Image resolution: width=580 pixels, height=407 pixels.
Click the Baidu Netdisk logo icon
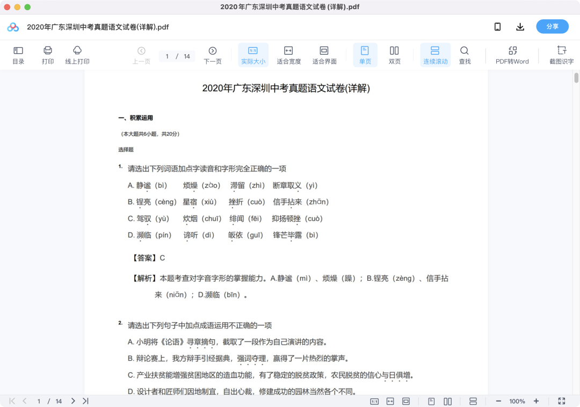point(13,27)
